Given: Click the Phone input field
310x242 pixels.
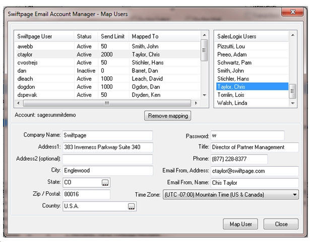Looking at the screenshot, I should (239, 159).
